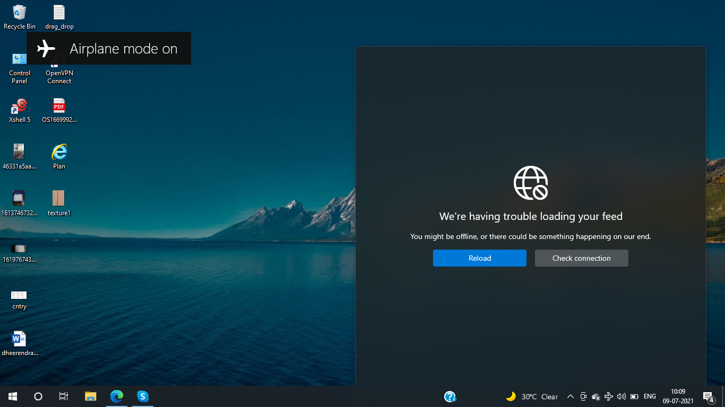The width and height of the screenshot is (725, 407).
Task: Click the Reload button
Action: pos(479,258)
